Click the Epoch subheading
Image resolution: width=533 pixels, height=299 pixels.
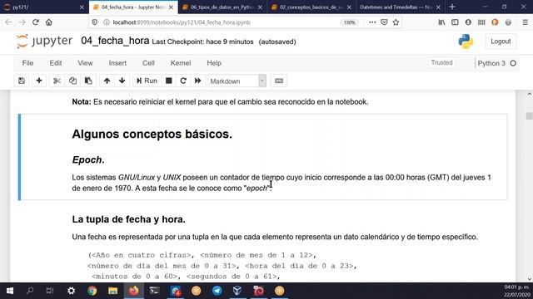88,159
